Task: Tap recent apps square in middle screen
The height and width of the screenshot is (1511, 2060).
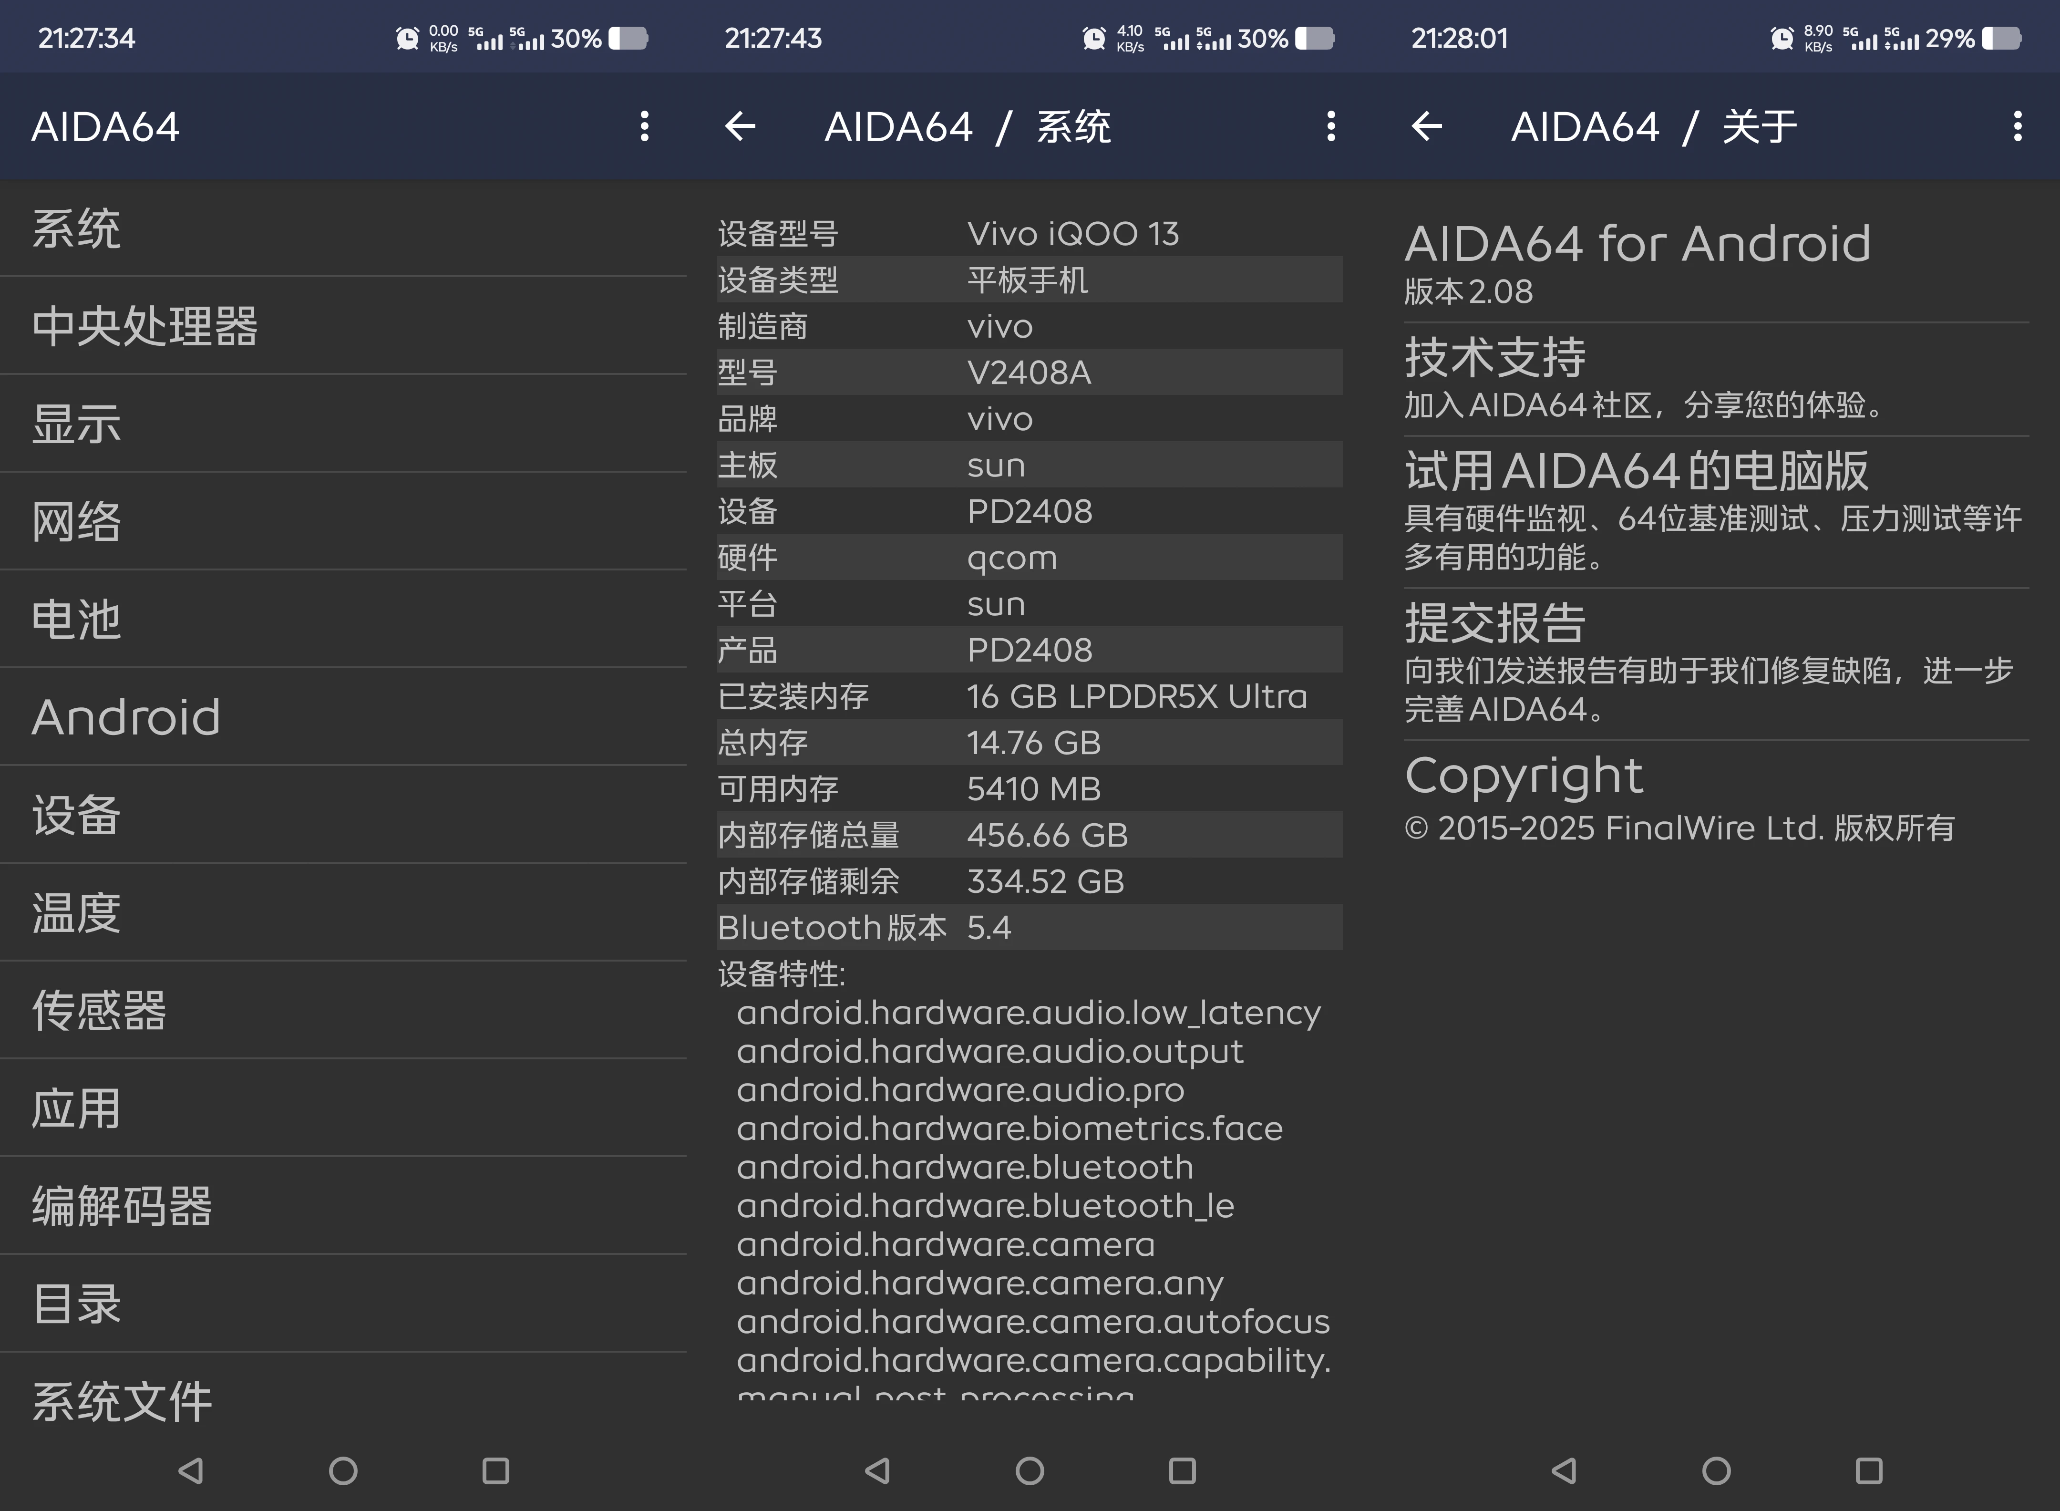Action: [1182, 1471]
